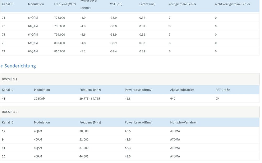Click channel ID 12 in DOCSIS 3.0 table
Image resolution: width=262 pixels, height=163 pixels.
4,131
